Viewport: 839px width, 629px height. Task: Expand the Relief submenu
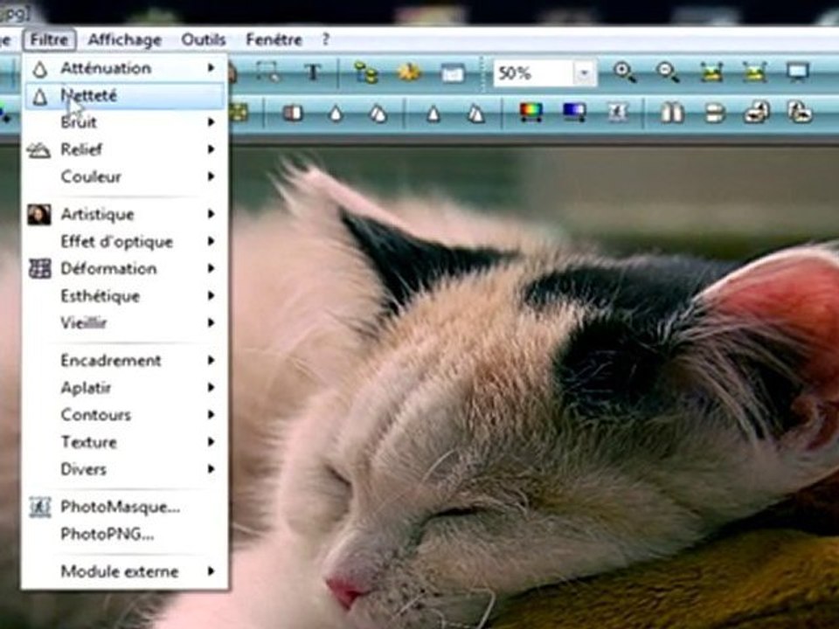click(124, 149)
